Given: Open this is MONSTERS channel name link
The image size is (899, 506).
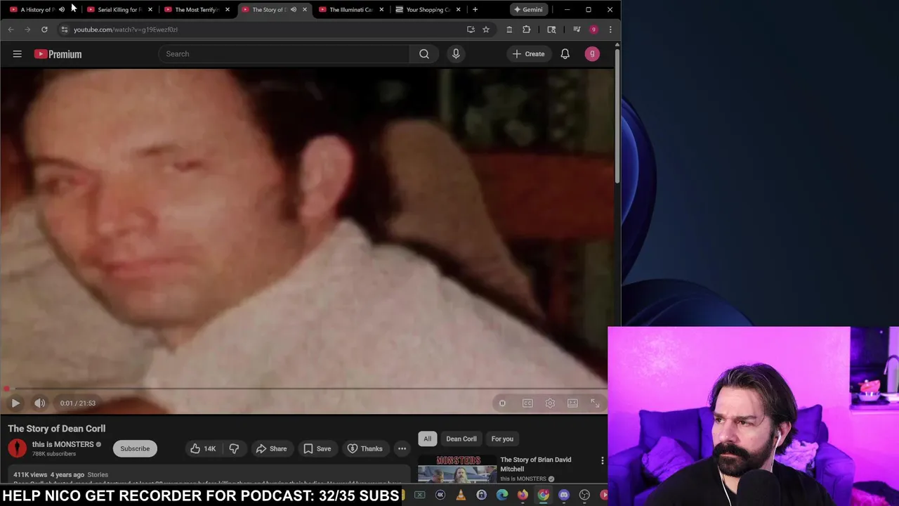Looking at the screenshot, I should (x=63, y=444).
